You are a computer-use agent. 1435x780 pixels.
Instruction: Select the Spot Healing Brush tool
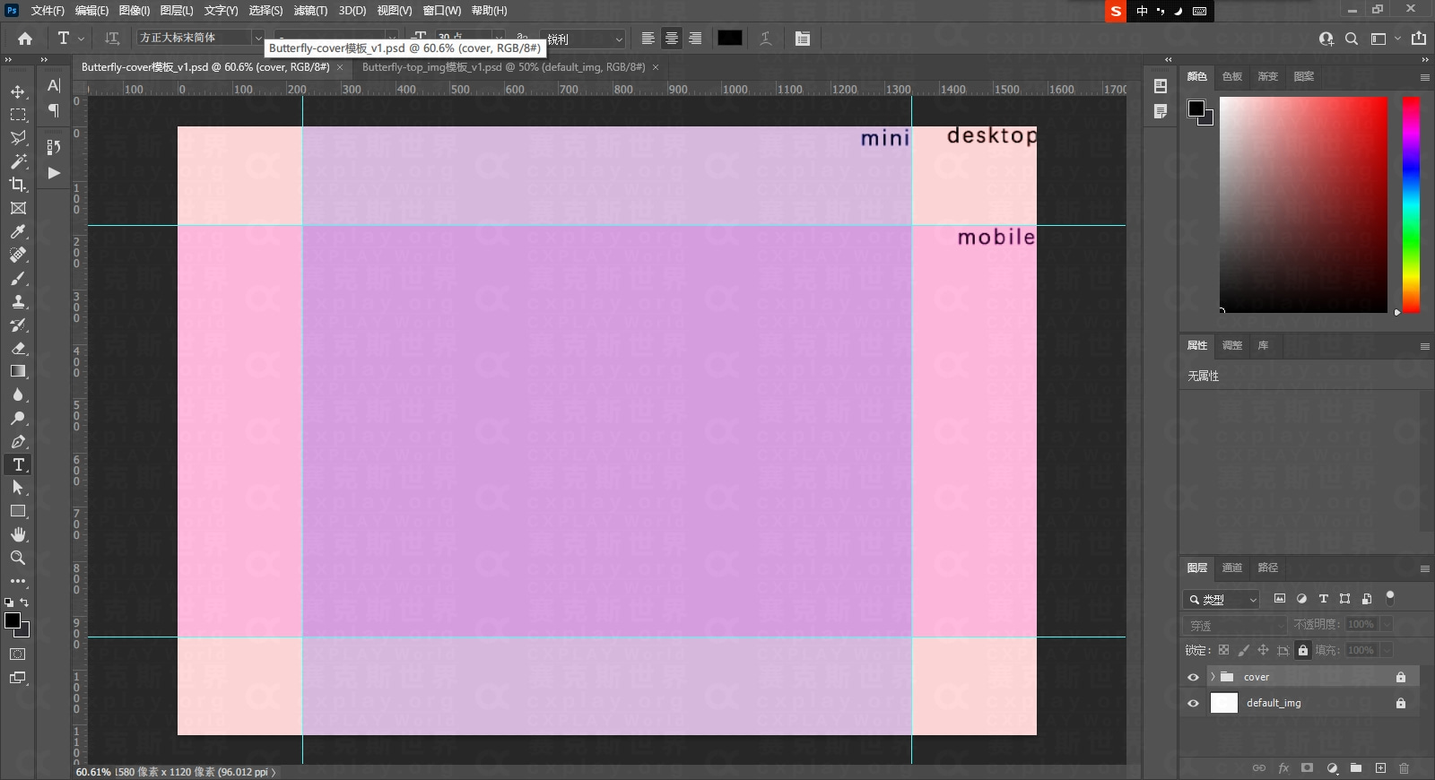pos(18,255)
